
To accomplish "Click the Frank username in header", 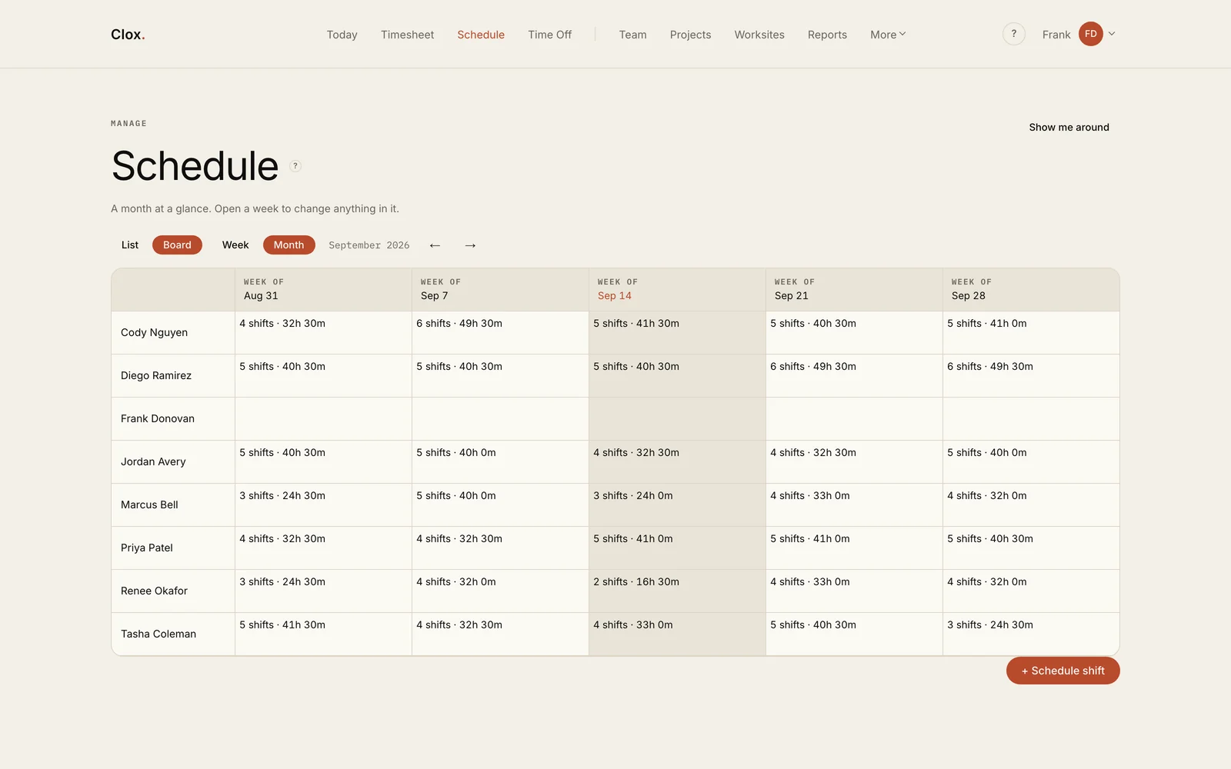I will [1056, 35].
